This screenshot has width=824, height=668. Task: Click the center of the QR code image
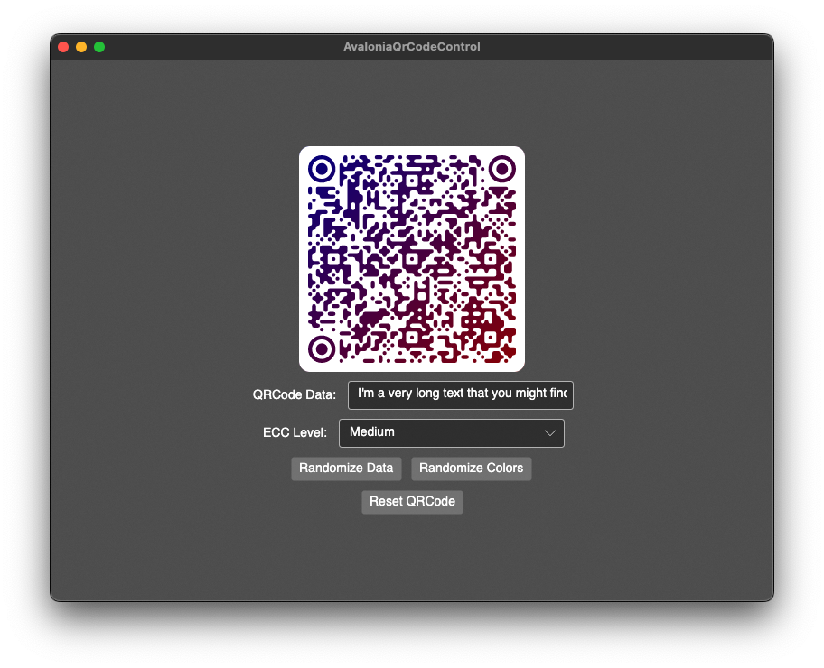(x=411, y=259)
